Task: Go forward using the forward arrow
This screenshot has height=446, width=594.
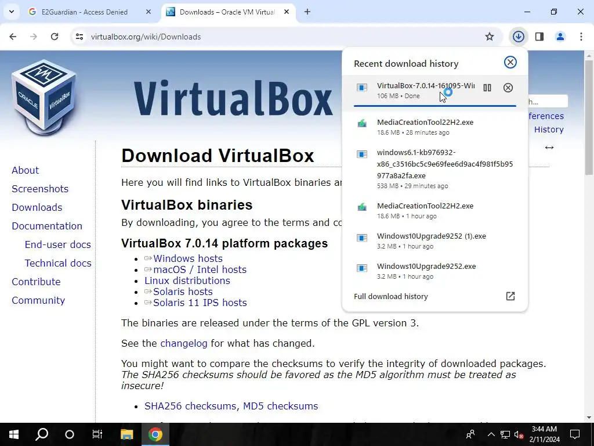Action: tap(34, 37)
